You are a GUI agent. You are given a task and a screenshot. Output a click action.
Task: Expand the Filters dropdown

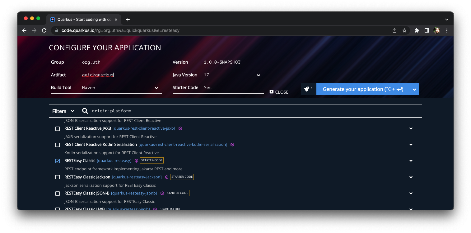[x=63, y=111]
